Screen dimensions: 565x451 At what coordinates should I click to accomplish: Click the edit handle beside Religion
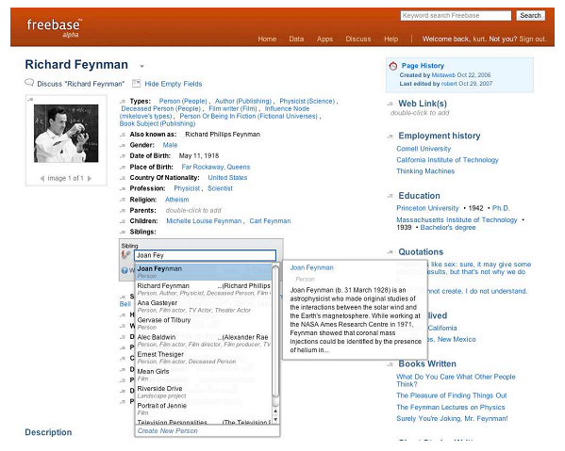[x=123, y=200]
